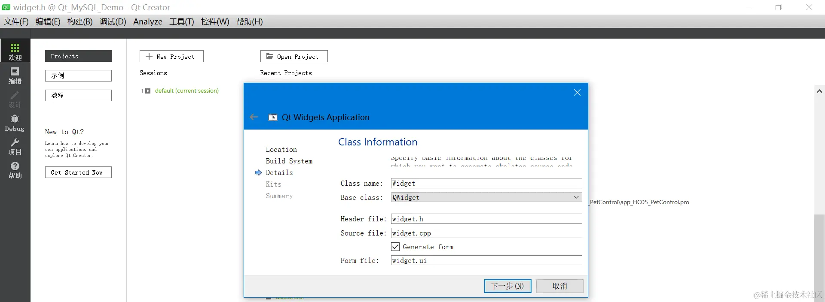The height and width of the screenshot is (302, 825).
Task: Open Projects mode wrench icon
Action: coord(15,142)
